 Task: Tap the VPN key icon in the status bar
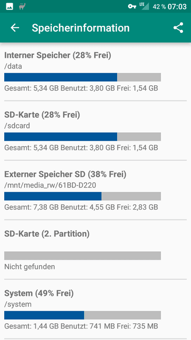coord(132,6)
